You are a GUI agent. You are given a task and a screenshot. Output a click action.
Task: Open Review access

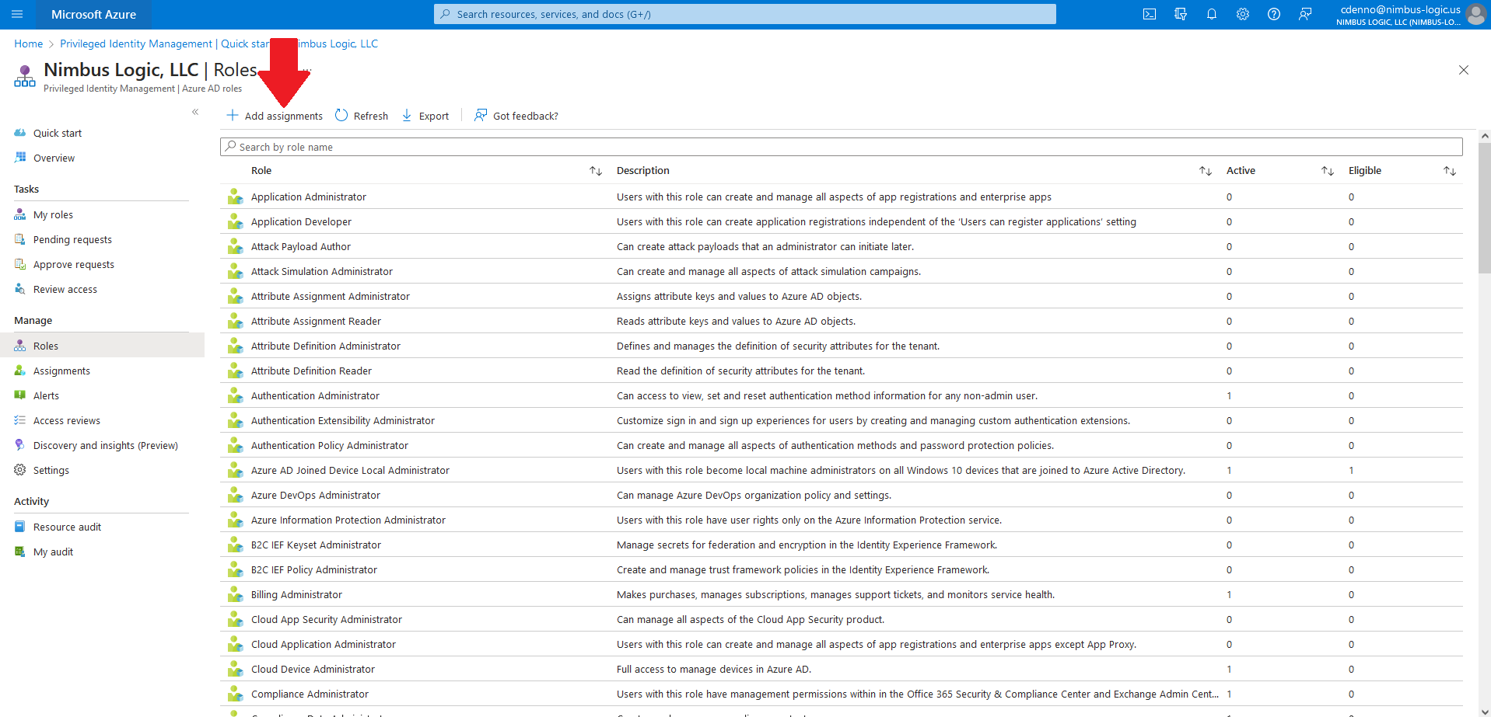[x=65, y=290]
